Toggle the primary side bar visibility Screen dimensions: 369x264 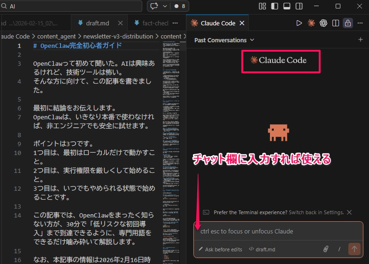(274, 6)
